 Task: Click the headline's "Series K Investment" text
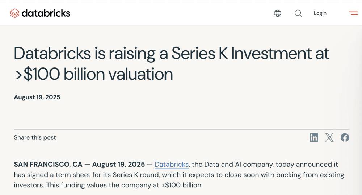pyautogui.click(x=250, y=53)
